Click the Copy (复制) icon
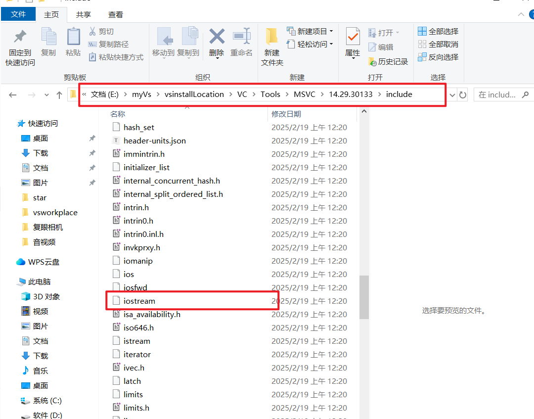 (48, 44)
